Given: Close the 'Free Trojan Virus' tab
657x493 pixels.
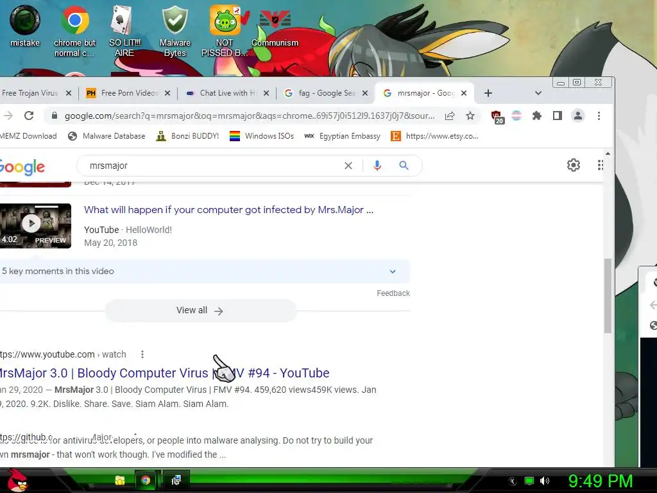Looking at the screenshot, I should 69,93.
